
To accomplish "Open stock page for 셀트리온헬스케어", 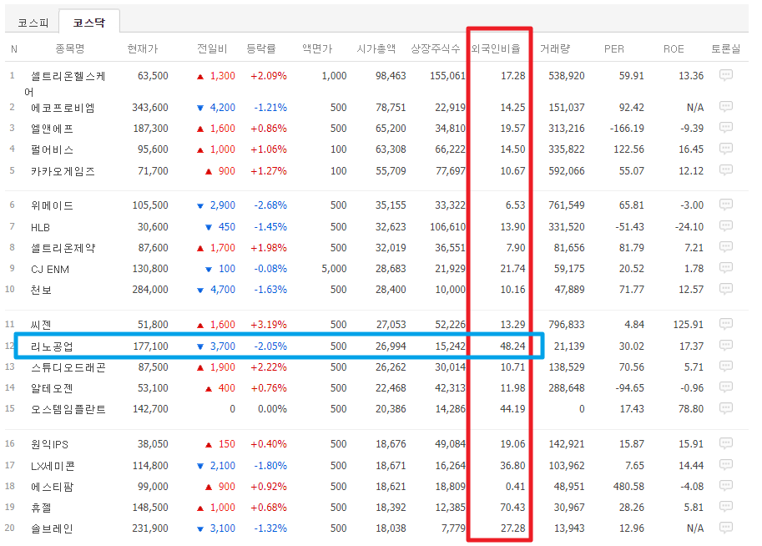I will [x=65, y=83].
